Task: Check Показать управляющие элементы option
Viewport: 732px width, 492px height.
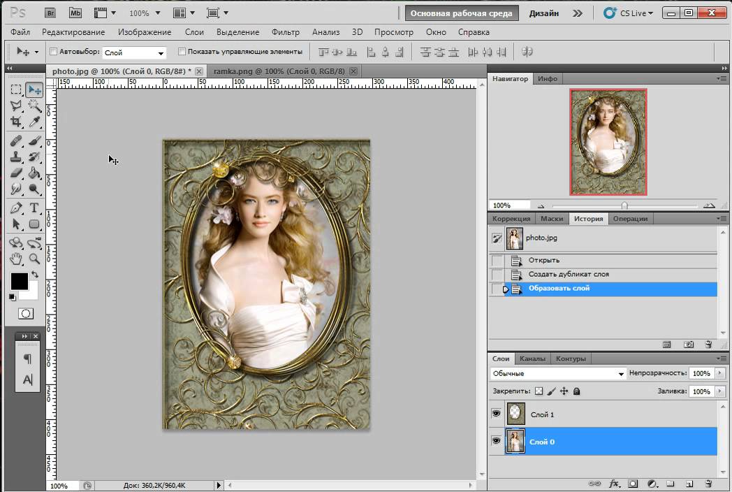Action: 182,52
